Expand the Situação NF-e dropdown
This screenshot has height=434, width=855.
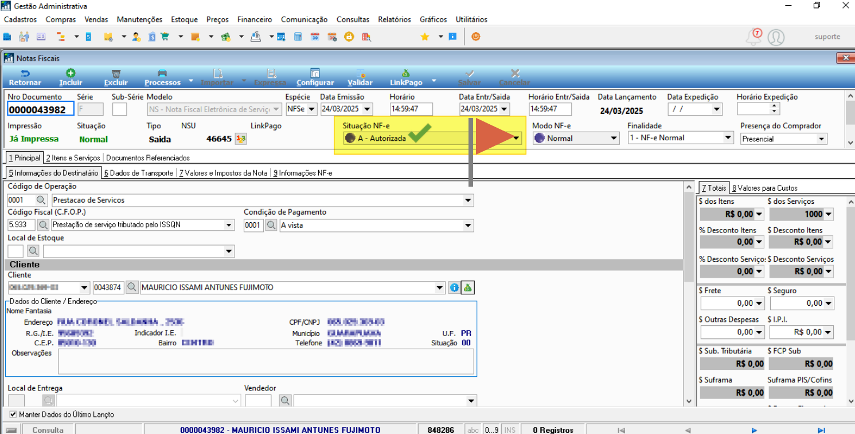(x=516, y=138)
